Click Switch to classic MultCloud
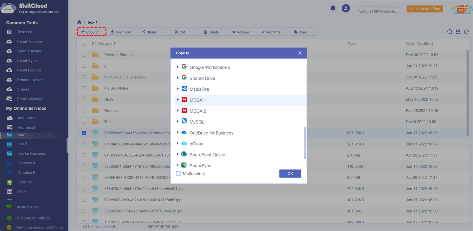 (x=40, y=228)
